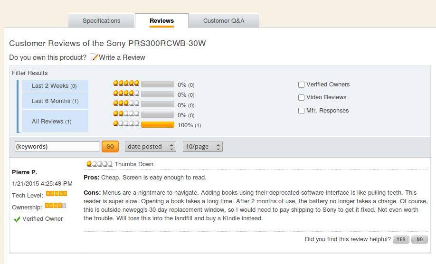Screen dimensions: 436x264
Task: Select the Last 6 Months filter
Action: pyautogui.click(x=56, y=101)
